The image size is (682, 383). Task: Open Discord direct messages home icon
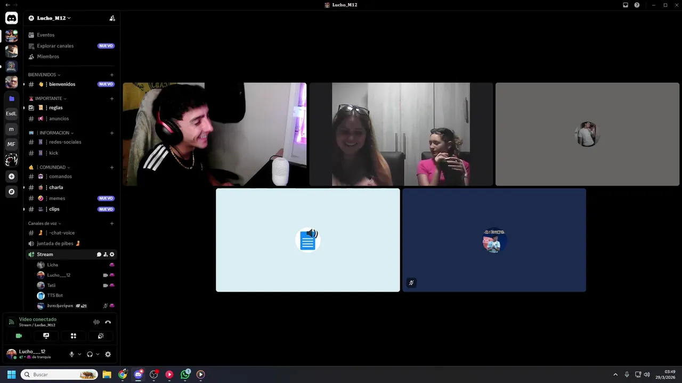click(x=11, y=18)
